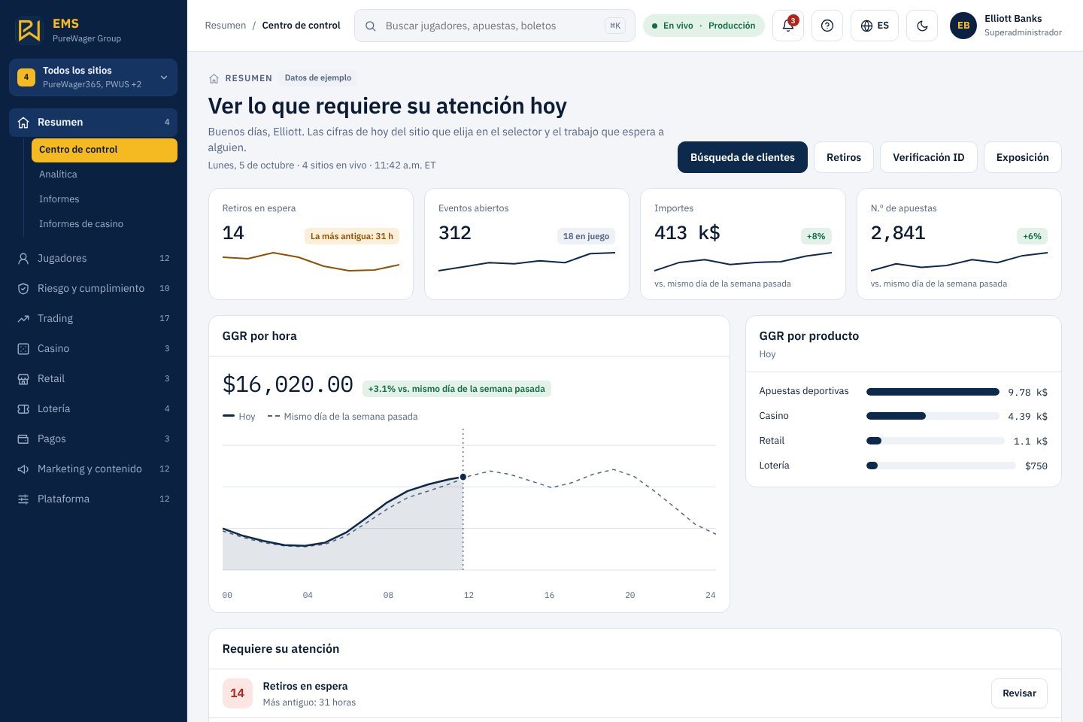The height and width of the screenshot is (722, 1083).
Task: Open the Plataforma sliders section
Action: [x=93, y=499]
